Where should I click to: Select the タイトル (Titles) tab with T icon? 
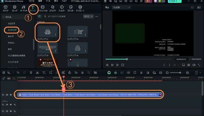point(33,8)
